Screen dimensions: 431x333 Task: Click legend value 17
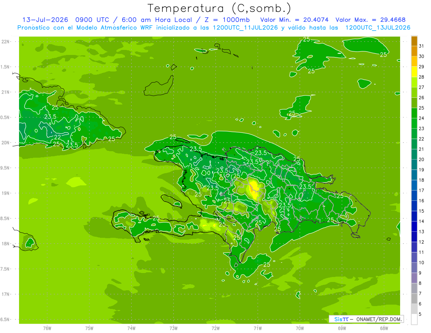421,190
